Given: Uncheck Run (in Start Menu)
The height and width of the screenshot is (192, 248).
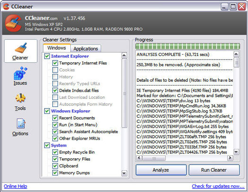Looking at the screenshot, I should pos(55,125).
